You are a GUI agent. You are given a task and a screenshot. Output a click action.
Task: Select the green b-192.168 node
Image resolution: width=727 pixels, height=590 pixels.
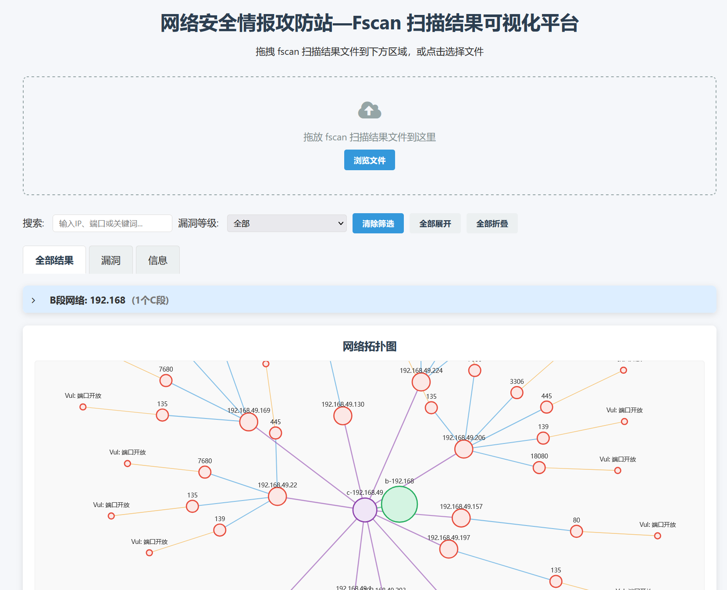[399, 504]
